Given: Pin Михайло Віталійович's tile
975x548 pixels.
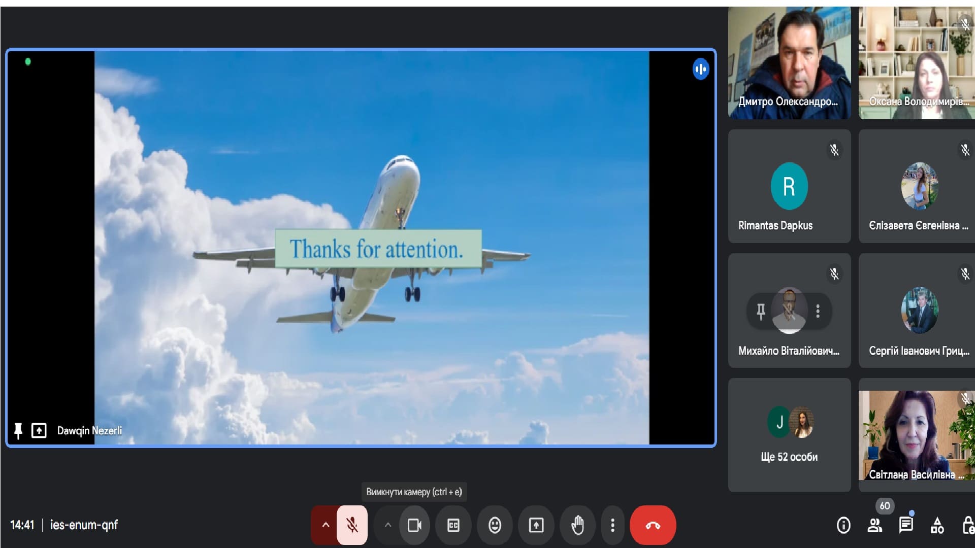Looking at the screenshot, I should [761, 311].
